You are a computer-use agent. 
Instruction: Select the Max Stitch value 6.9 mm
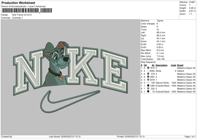pyautogui.click(x=160, y=50)
